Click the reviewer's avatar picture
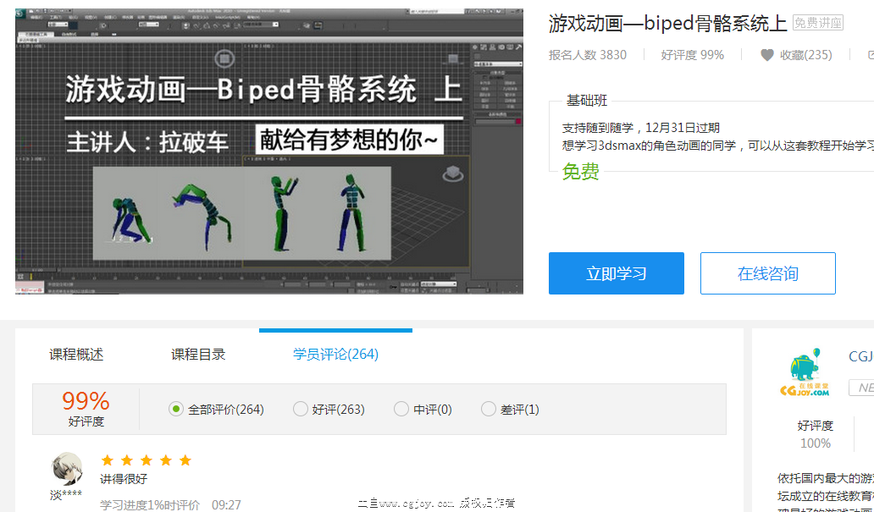874x512 pixels. click(x=67, y=468)
